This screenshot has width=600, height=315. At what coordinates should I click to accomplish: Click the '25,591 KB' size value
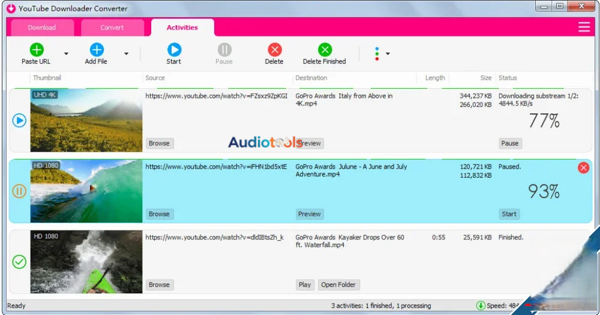click(x=477, y=238)
